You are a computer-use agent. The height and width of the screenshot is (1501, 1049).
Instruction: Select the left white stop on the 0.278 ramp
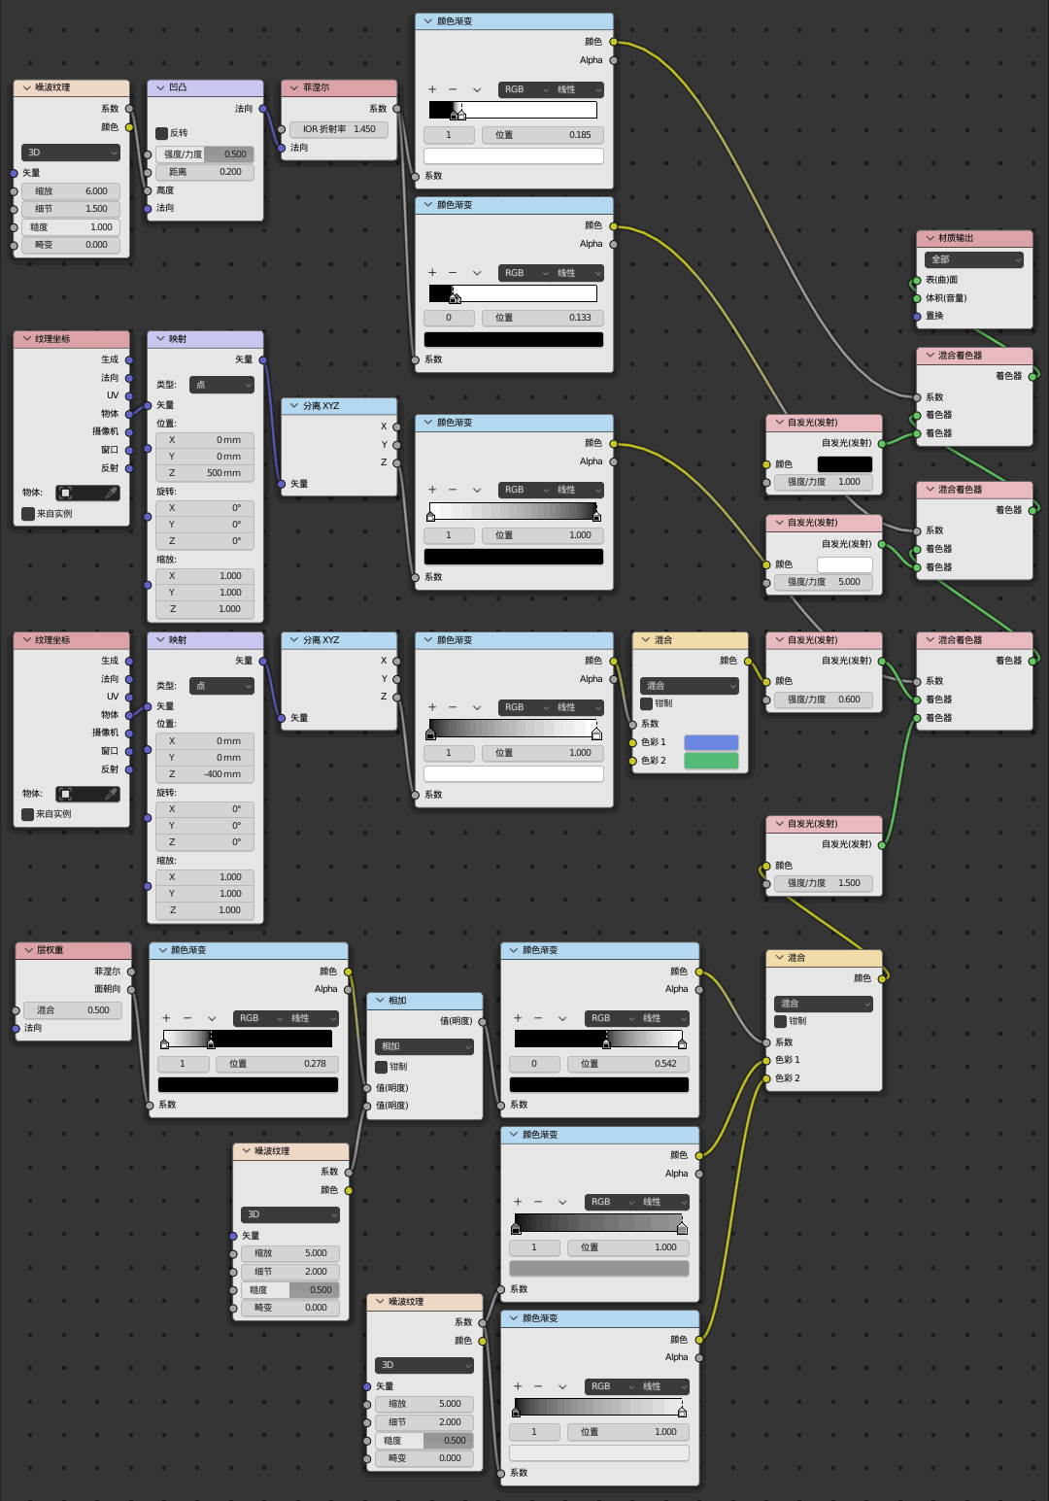pos(164,1043)
